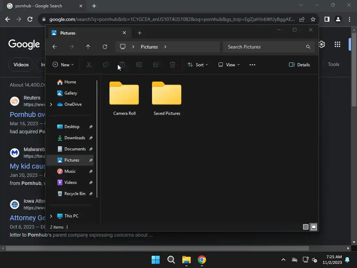Click the search magnifier in Search Pictures

[x=308, y=47]
